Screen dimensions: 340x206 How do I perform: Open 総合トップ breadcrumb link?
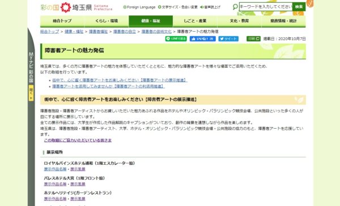tap(49, 32)
